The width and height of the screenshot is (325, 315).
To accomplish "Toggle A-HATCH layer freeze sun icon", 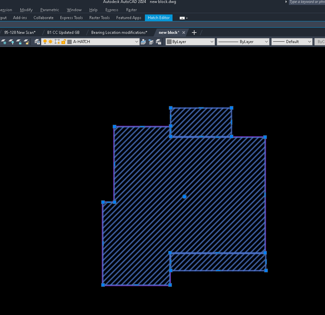I will point(51,42).
